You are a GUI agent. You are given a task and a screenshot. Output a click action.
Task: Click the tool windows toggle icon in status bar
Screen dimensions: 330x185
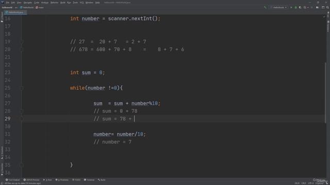[x=2, y=183]
